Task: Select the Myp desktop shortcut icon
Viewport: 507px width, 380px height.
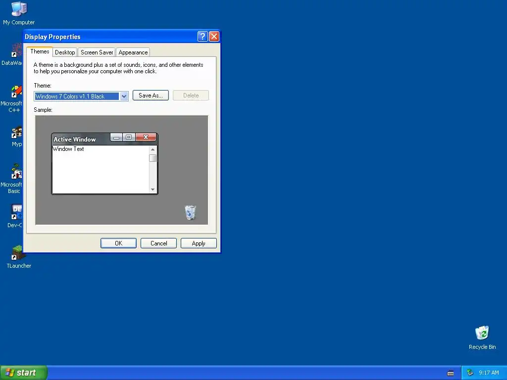Action: click(x=16, y=137)
